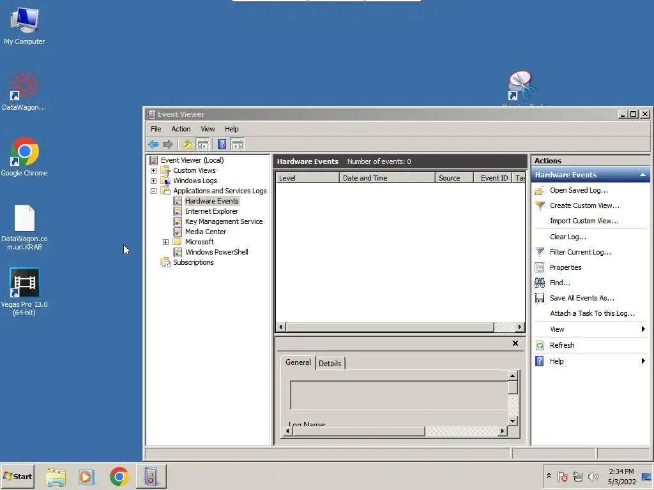This screenshot has height=490, width=654.
Task: Click the Key Management Service log icon
Action: [178, 221]
